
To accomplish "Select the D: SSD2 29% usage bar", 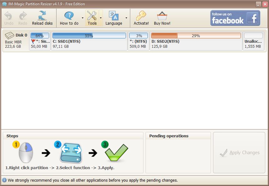I will (x=196, y=36).
